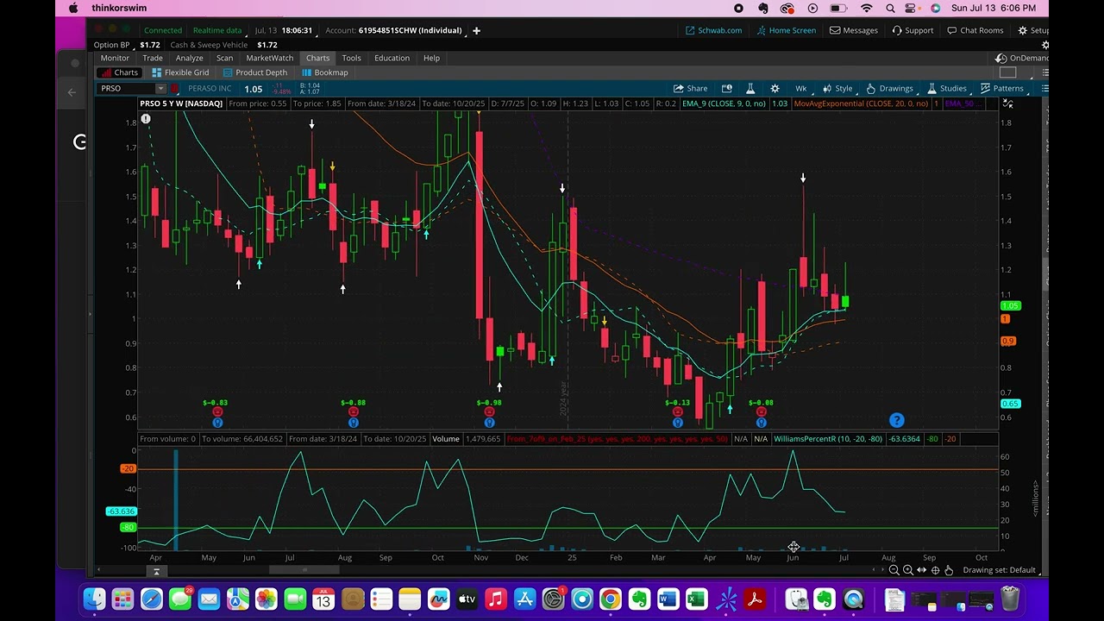The height and width of the screenshot is (621, 1104).
Task: Expand the PRSO symbol dropdown arrow
Action: pos(160,89)
